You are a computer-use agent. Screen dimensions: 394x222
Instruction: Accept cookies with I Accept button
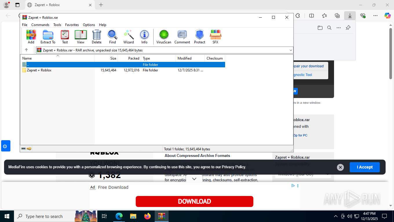(364, 167)
